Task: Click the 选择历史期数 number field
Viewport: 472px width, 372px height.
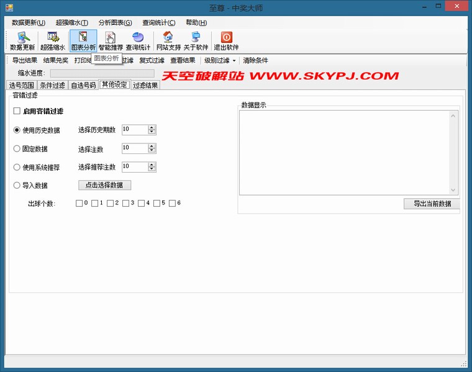Action: (x=135, y=130)
